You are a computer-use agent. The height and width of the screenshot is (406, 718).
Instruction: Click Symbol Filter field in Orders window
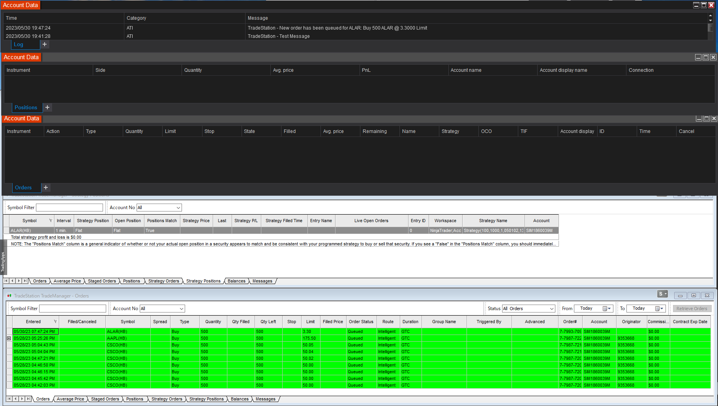click(73, 309)
